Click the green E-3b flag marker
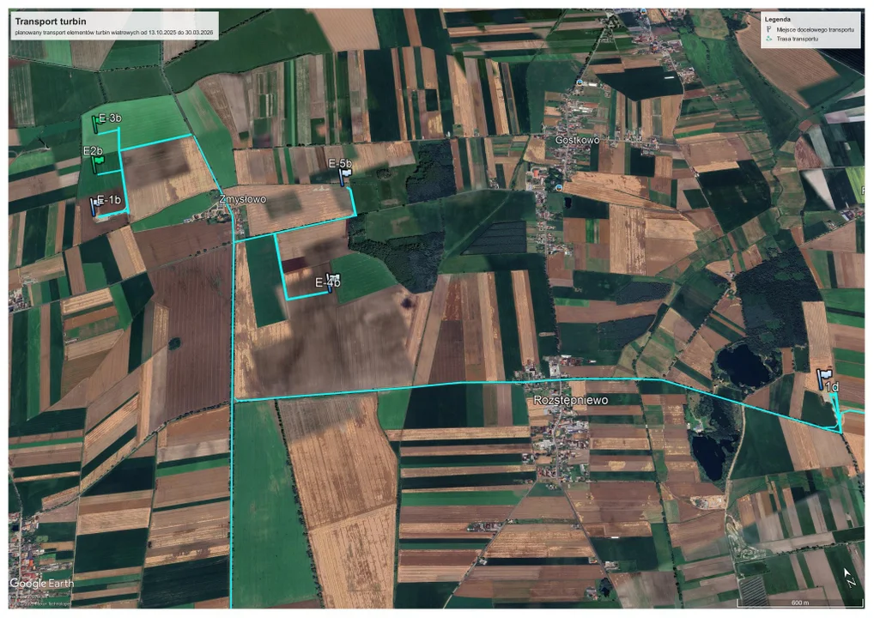 pyautogui.click(x=95, y=125)
